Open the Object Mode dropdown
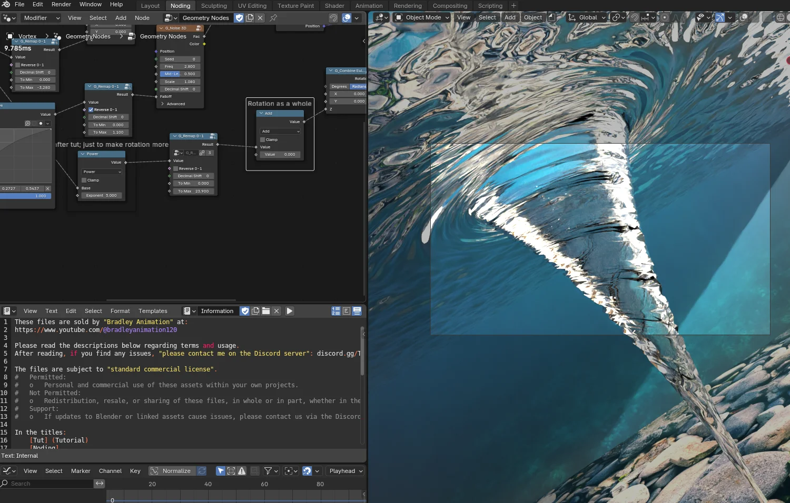This screenshot has height=503, width=790. (421, 17)
